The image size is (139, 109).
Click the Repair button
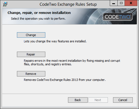click(31, 54)
